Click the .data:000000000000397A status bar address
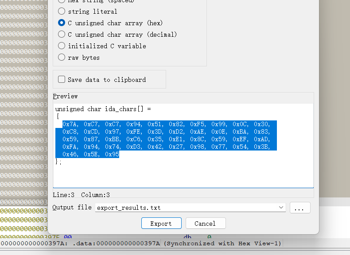Screen dimensions: 350x255 116,243
